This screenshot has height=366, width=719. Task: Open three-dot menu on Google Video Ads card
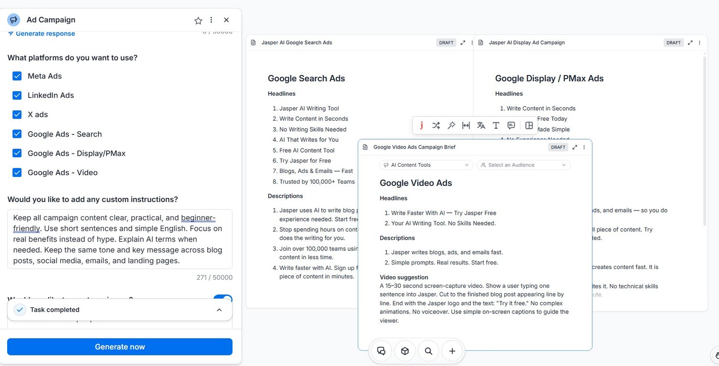[x=584, y=147]
